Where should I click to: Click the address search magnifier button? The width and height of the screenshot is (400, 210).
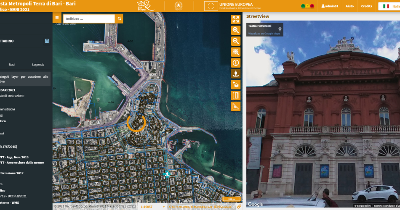[120, 18]
